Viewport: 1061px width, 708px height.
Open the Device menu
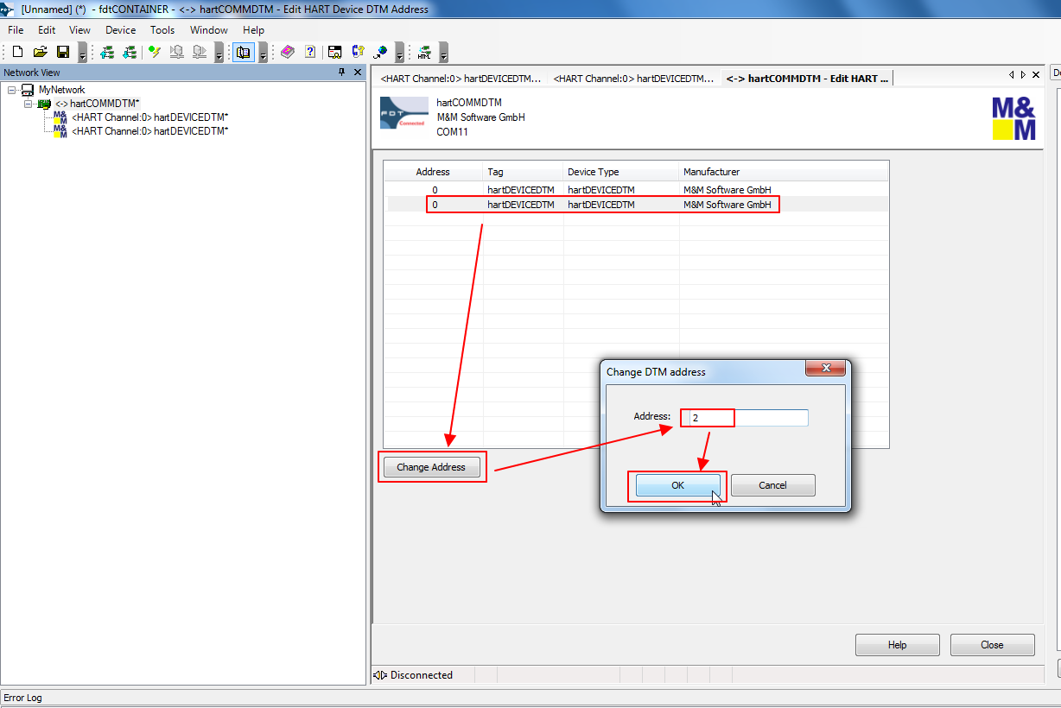point(120,30)
